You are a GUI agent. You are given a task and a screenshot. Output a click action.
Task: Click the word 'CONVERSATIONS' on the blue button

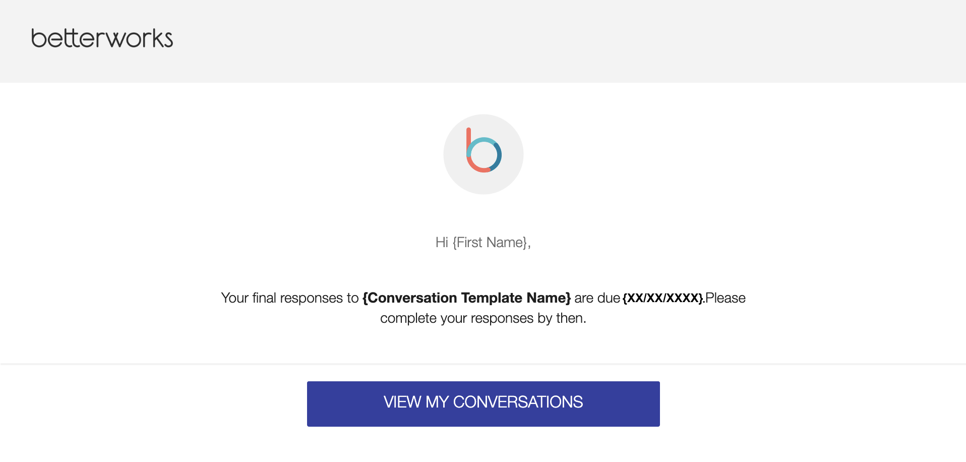pos(518,402)
